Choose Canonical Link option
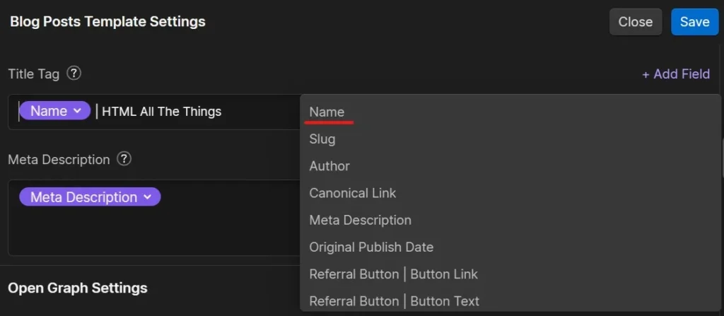The width and height of the screenshot is (724, 316). [x=353, y=193]
